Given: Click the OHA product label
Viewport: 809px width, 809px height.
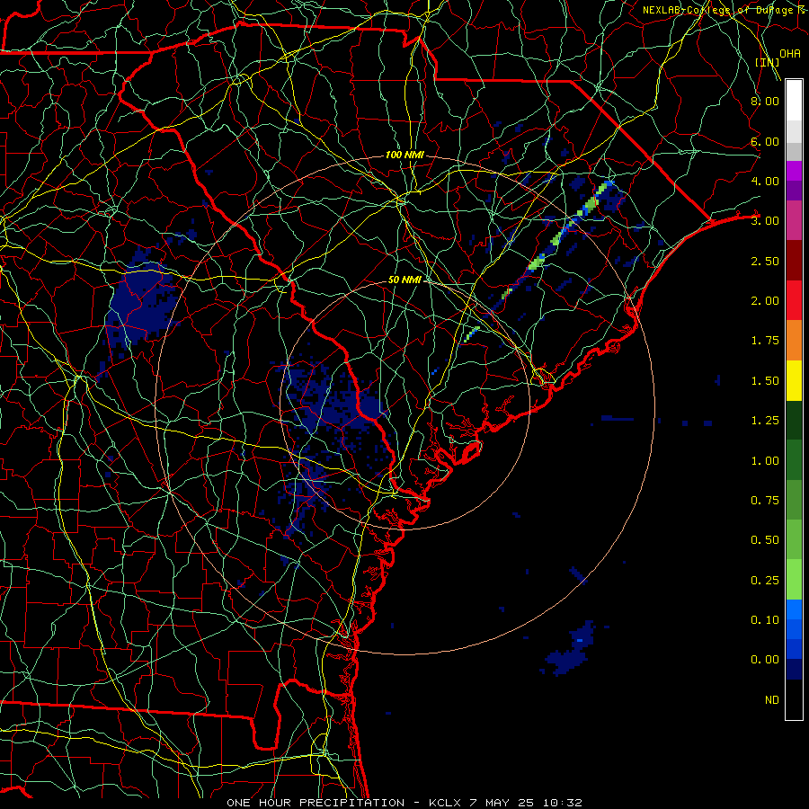Looking at the screenshot, I should click(790, 53).
